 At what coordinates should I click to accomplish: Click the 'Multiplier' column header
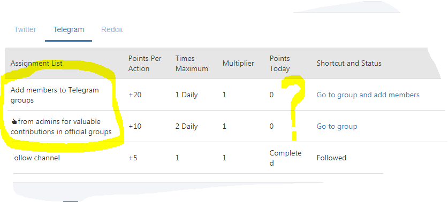click(238, 64)
